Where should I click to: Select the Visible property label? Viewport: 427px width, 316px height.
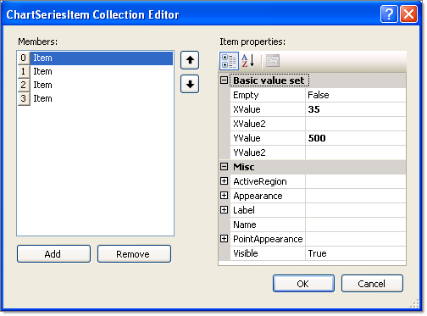point(246,253)
